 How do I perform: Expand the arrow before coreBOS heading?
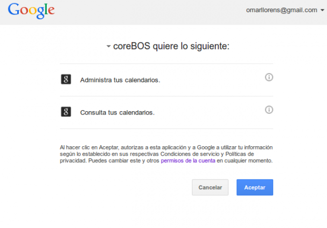(x=108, y=47)
